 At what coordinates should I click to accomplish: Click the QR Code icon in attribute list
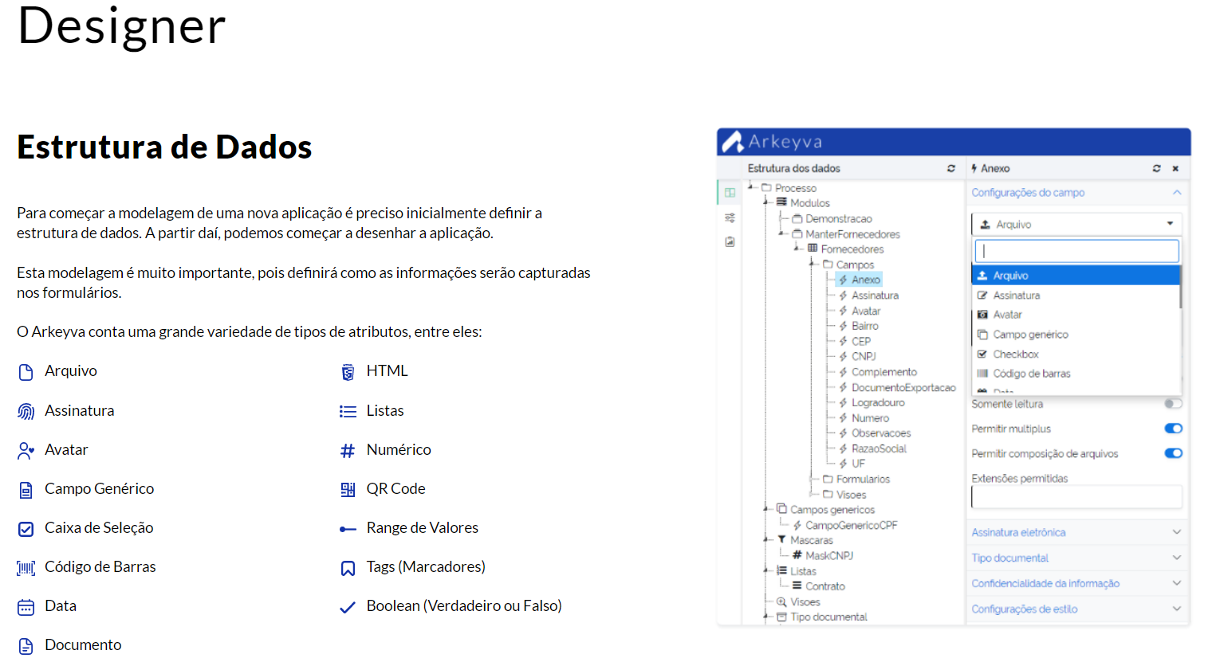348,488
